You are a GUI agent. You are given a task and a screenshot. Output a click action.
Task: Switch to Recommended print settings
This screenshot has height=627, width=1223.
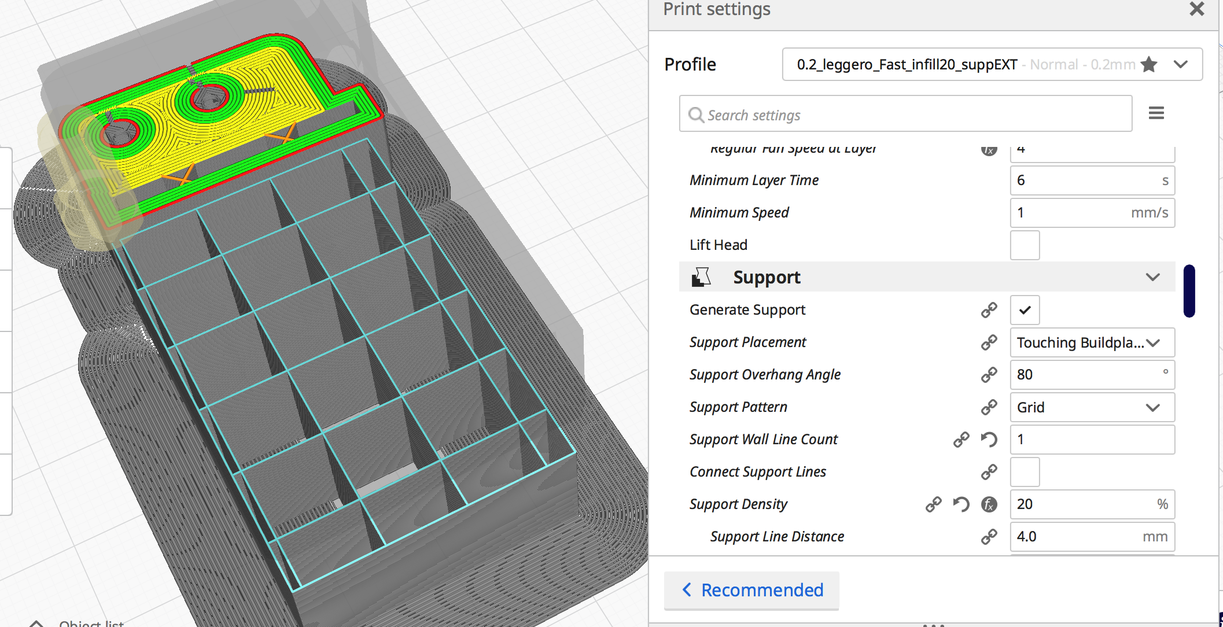[752, 590]
